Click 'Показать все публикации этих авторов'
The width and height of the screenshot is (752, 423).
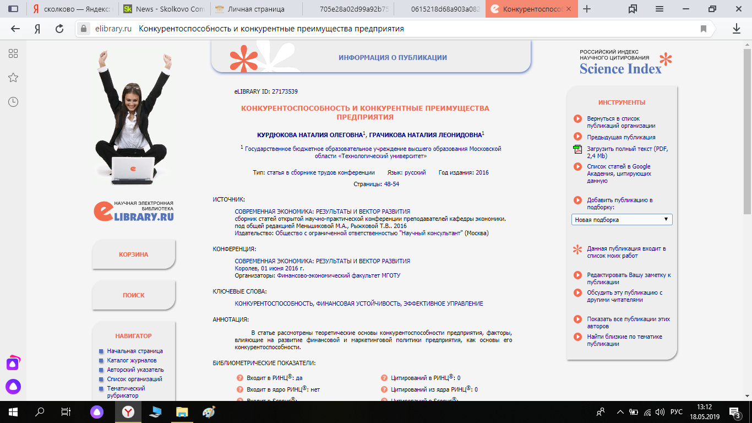coord(628,323)
